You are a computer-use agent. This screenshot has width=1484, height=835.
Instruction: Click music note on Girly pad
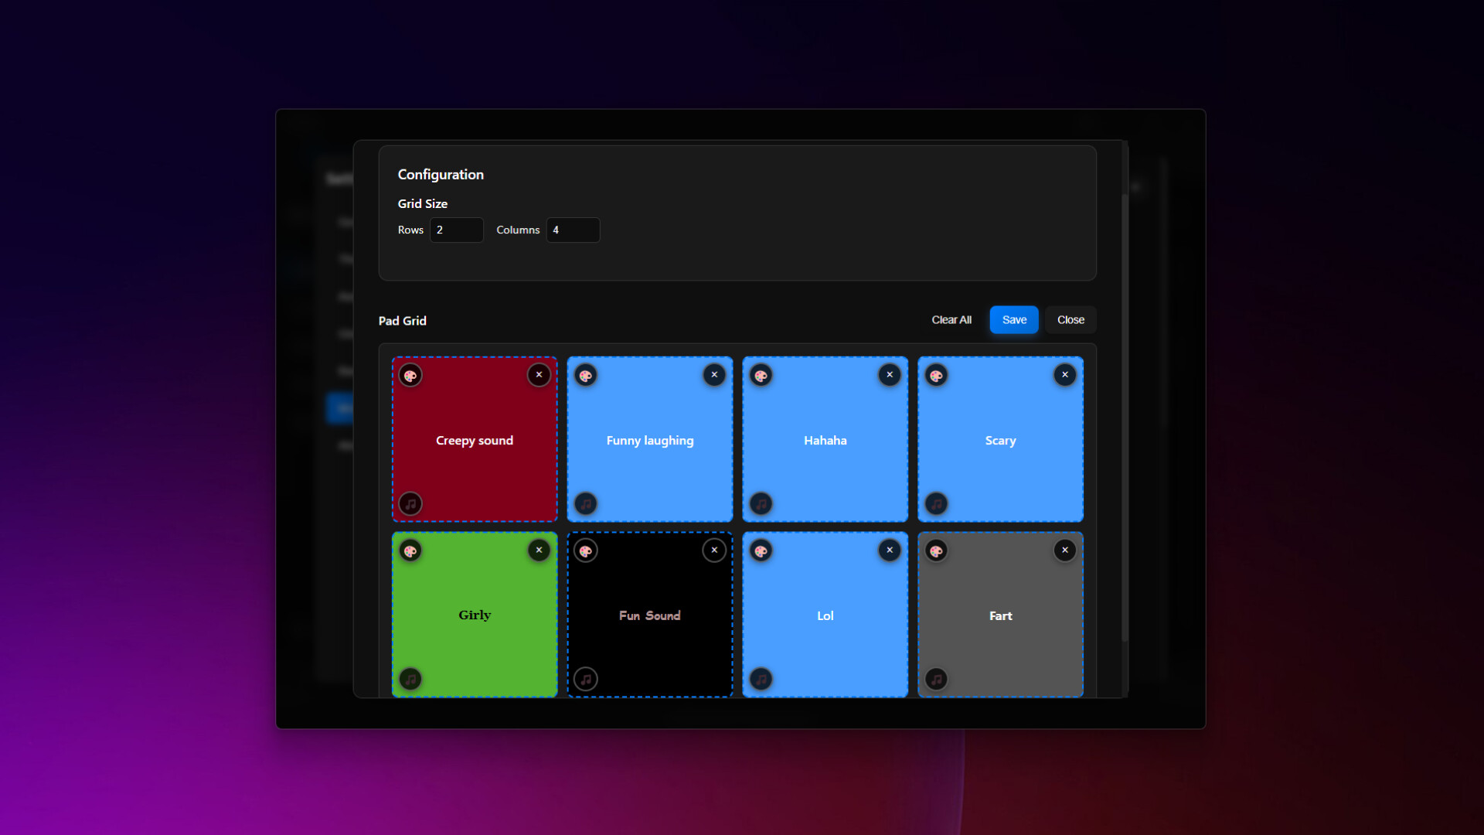(410, 680)
